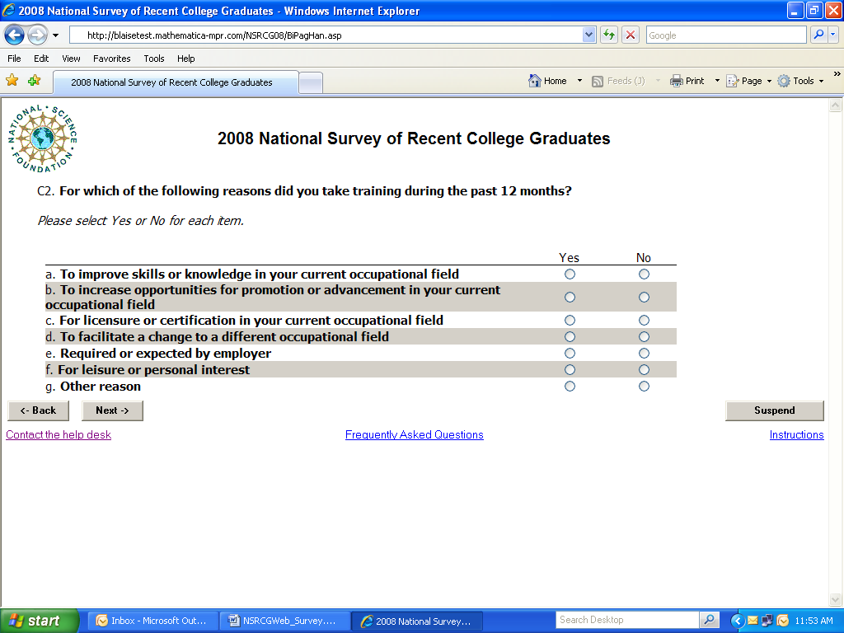This screenshot has height=633, width=844.
Task: Click the Add to Favorites icon
Action: [x=34, y=81]
